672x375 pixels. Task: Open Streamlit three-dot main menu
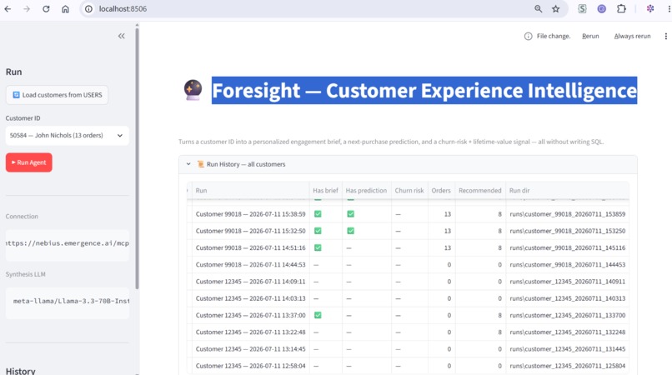tap(665, 37)
